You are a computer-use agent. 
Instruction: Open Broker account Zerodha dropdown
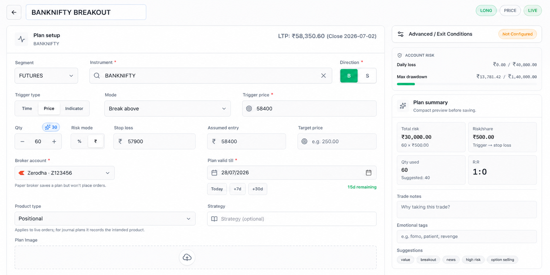[x=64, y=173]
